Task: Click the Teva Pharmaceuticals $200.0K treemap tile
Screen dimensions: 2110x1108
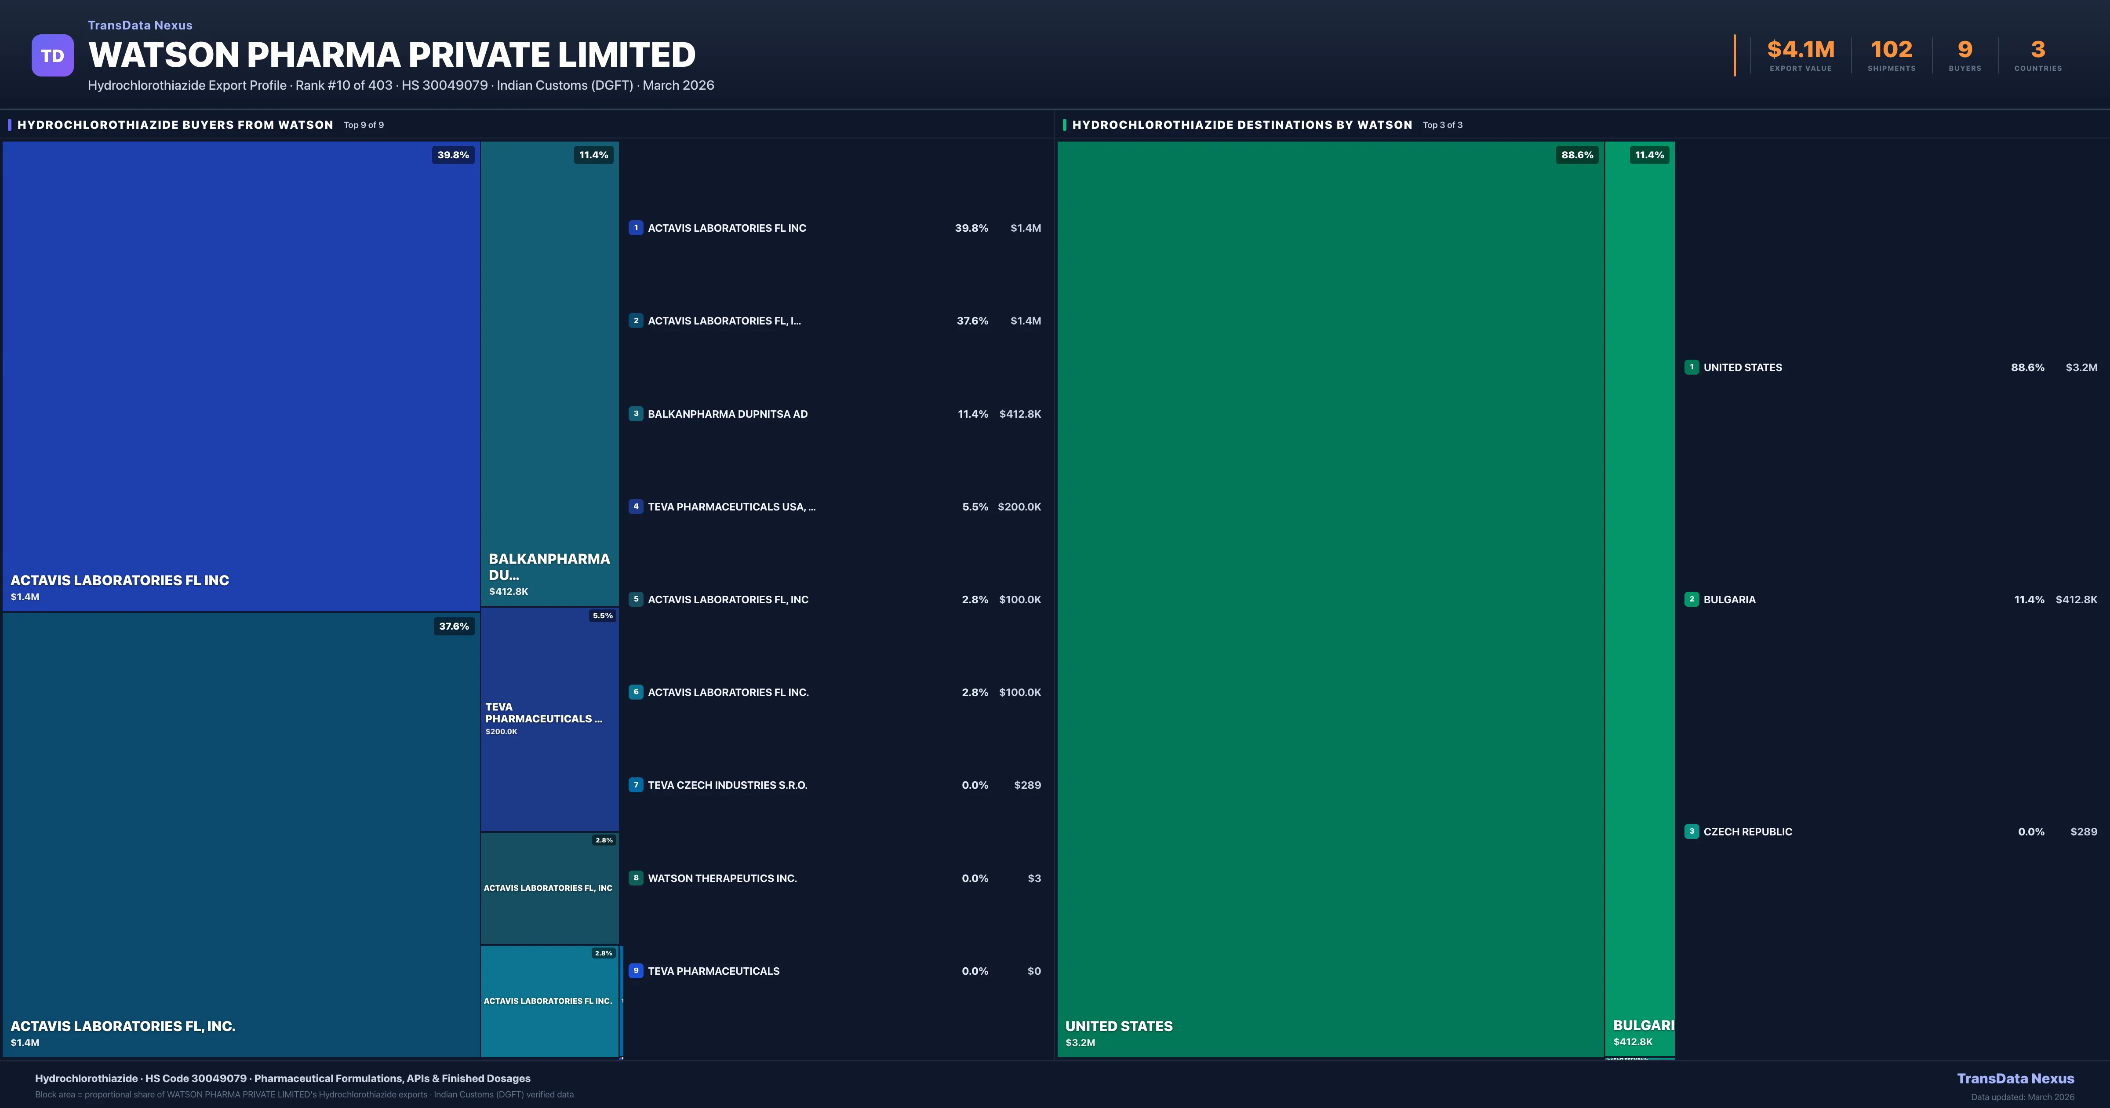Action: (549, 719)
